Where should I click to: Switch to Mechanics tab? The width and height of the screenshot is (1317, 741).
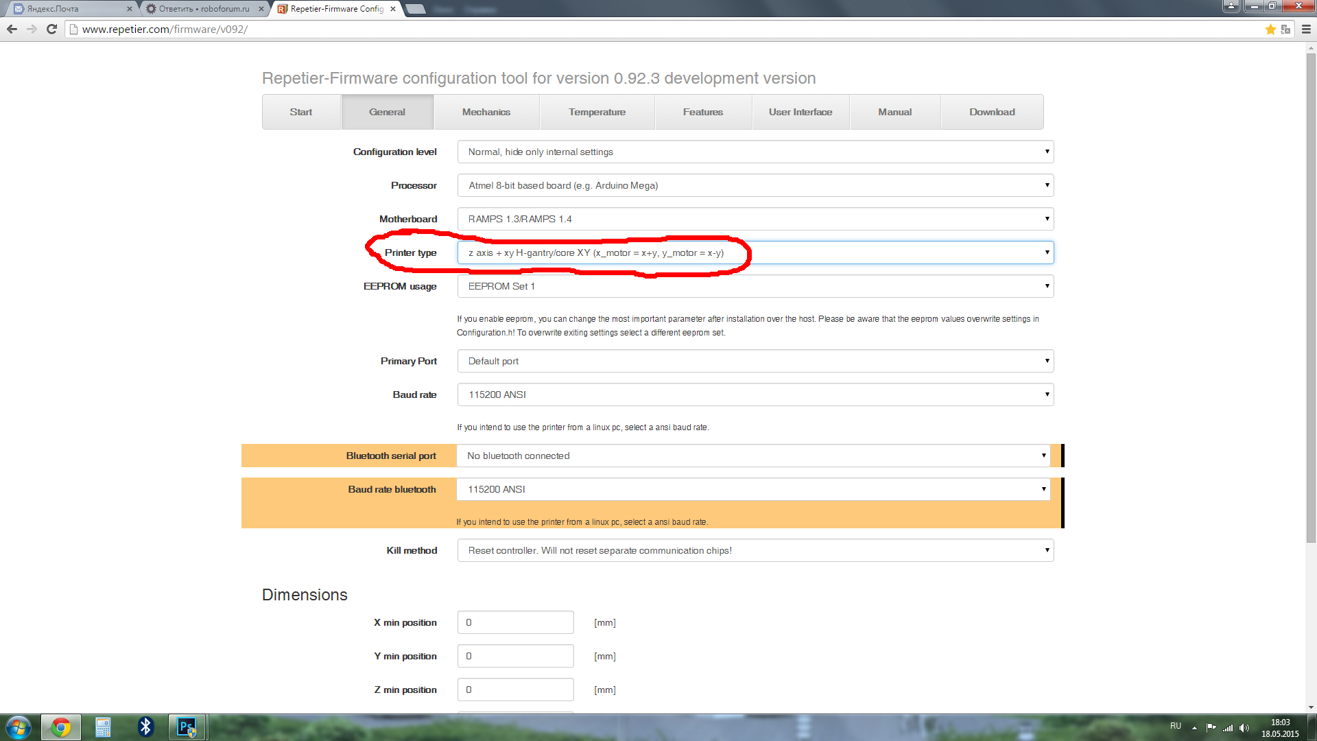click(x=486, y=112)
